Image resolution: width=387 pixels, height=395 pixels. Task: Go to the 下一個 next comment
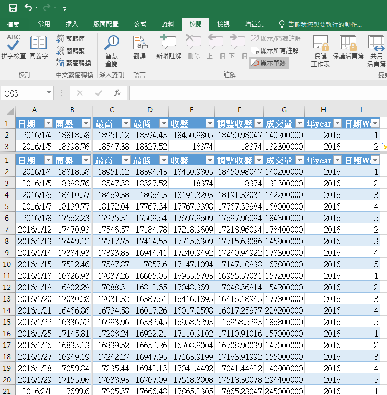tap(238, 47)
